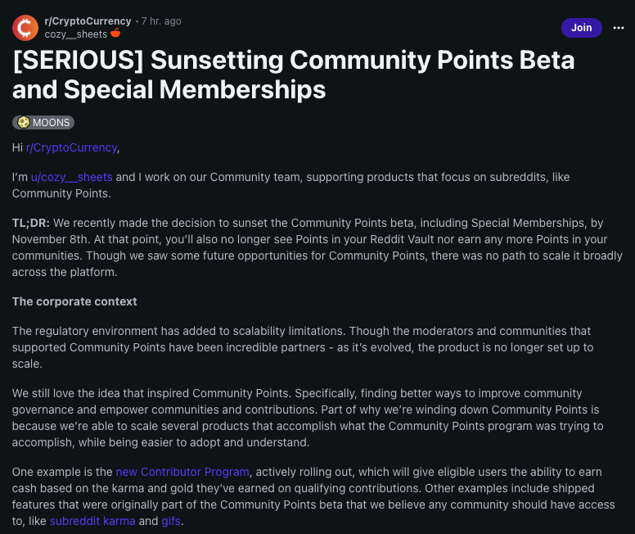Click the "One example is the" paragraph text
Image resolution: width=635 pixels, height=534 pixels.
(62, 472)
